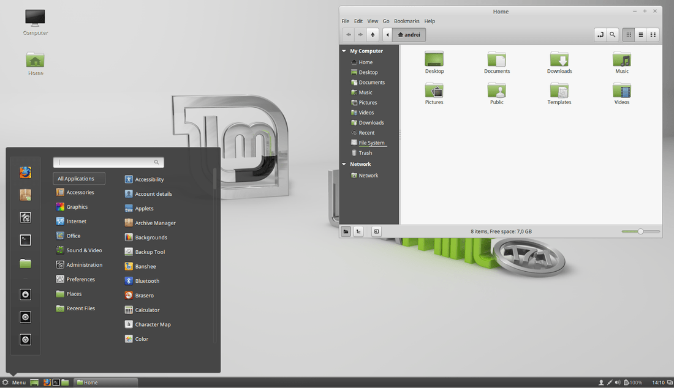Collapse the Network section
674x388 pixels.
click(x=344, y=164)
